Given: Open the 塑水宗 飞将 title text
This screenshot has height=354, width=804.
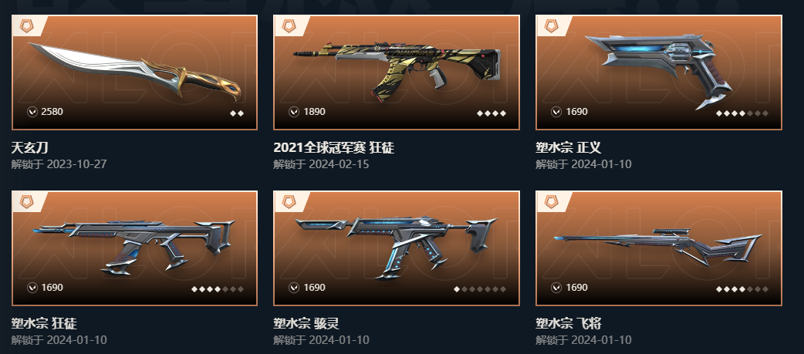Looking at the screenshot, I should 569,324.
